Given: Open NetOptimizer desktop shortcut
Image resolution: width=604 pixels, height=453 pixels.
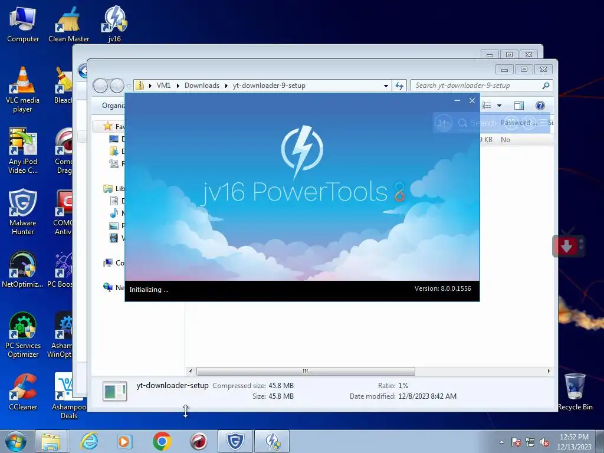Looking at the screenshot, I should click(23, 270).
